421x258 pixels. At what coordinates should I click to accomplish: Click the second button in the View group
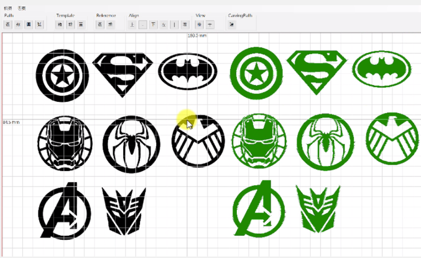coord(210,25)
